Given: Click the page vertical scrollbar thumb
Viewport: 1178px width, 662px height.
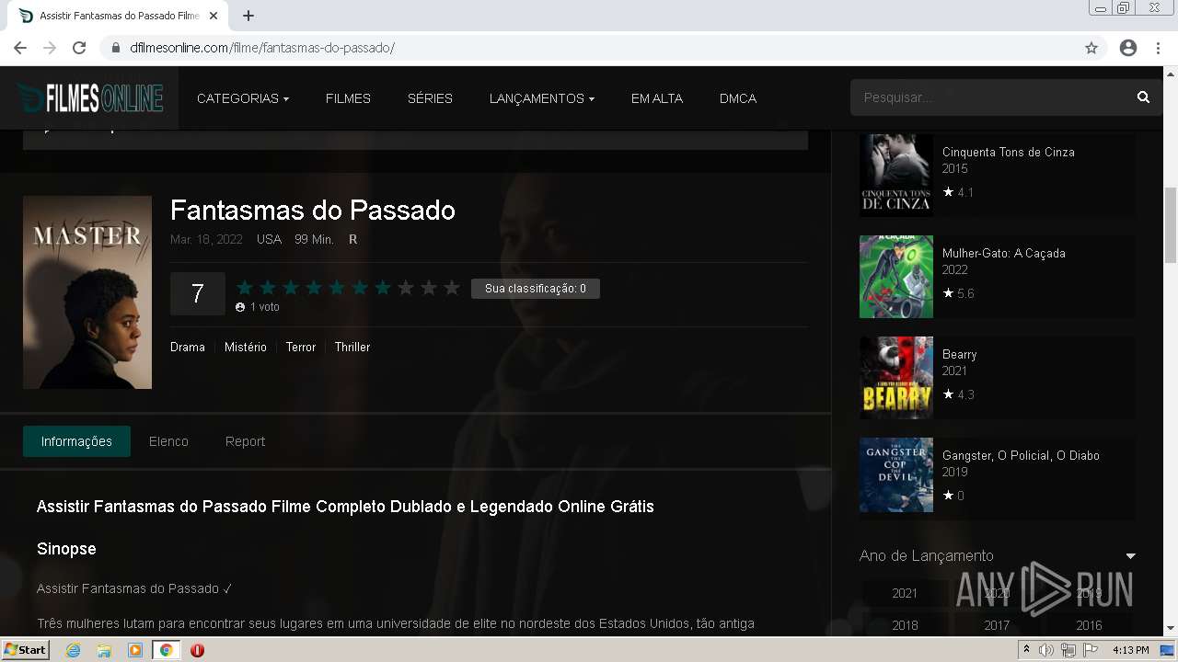Looking at the screenshot, I should tap(1170, 225).
